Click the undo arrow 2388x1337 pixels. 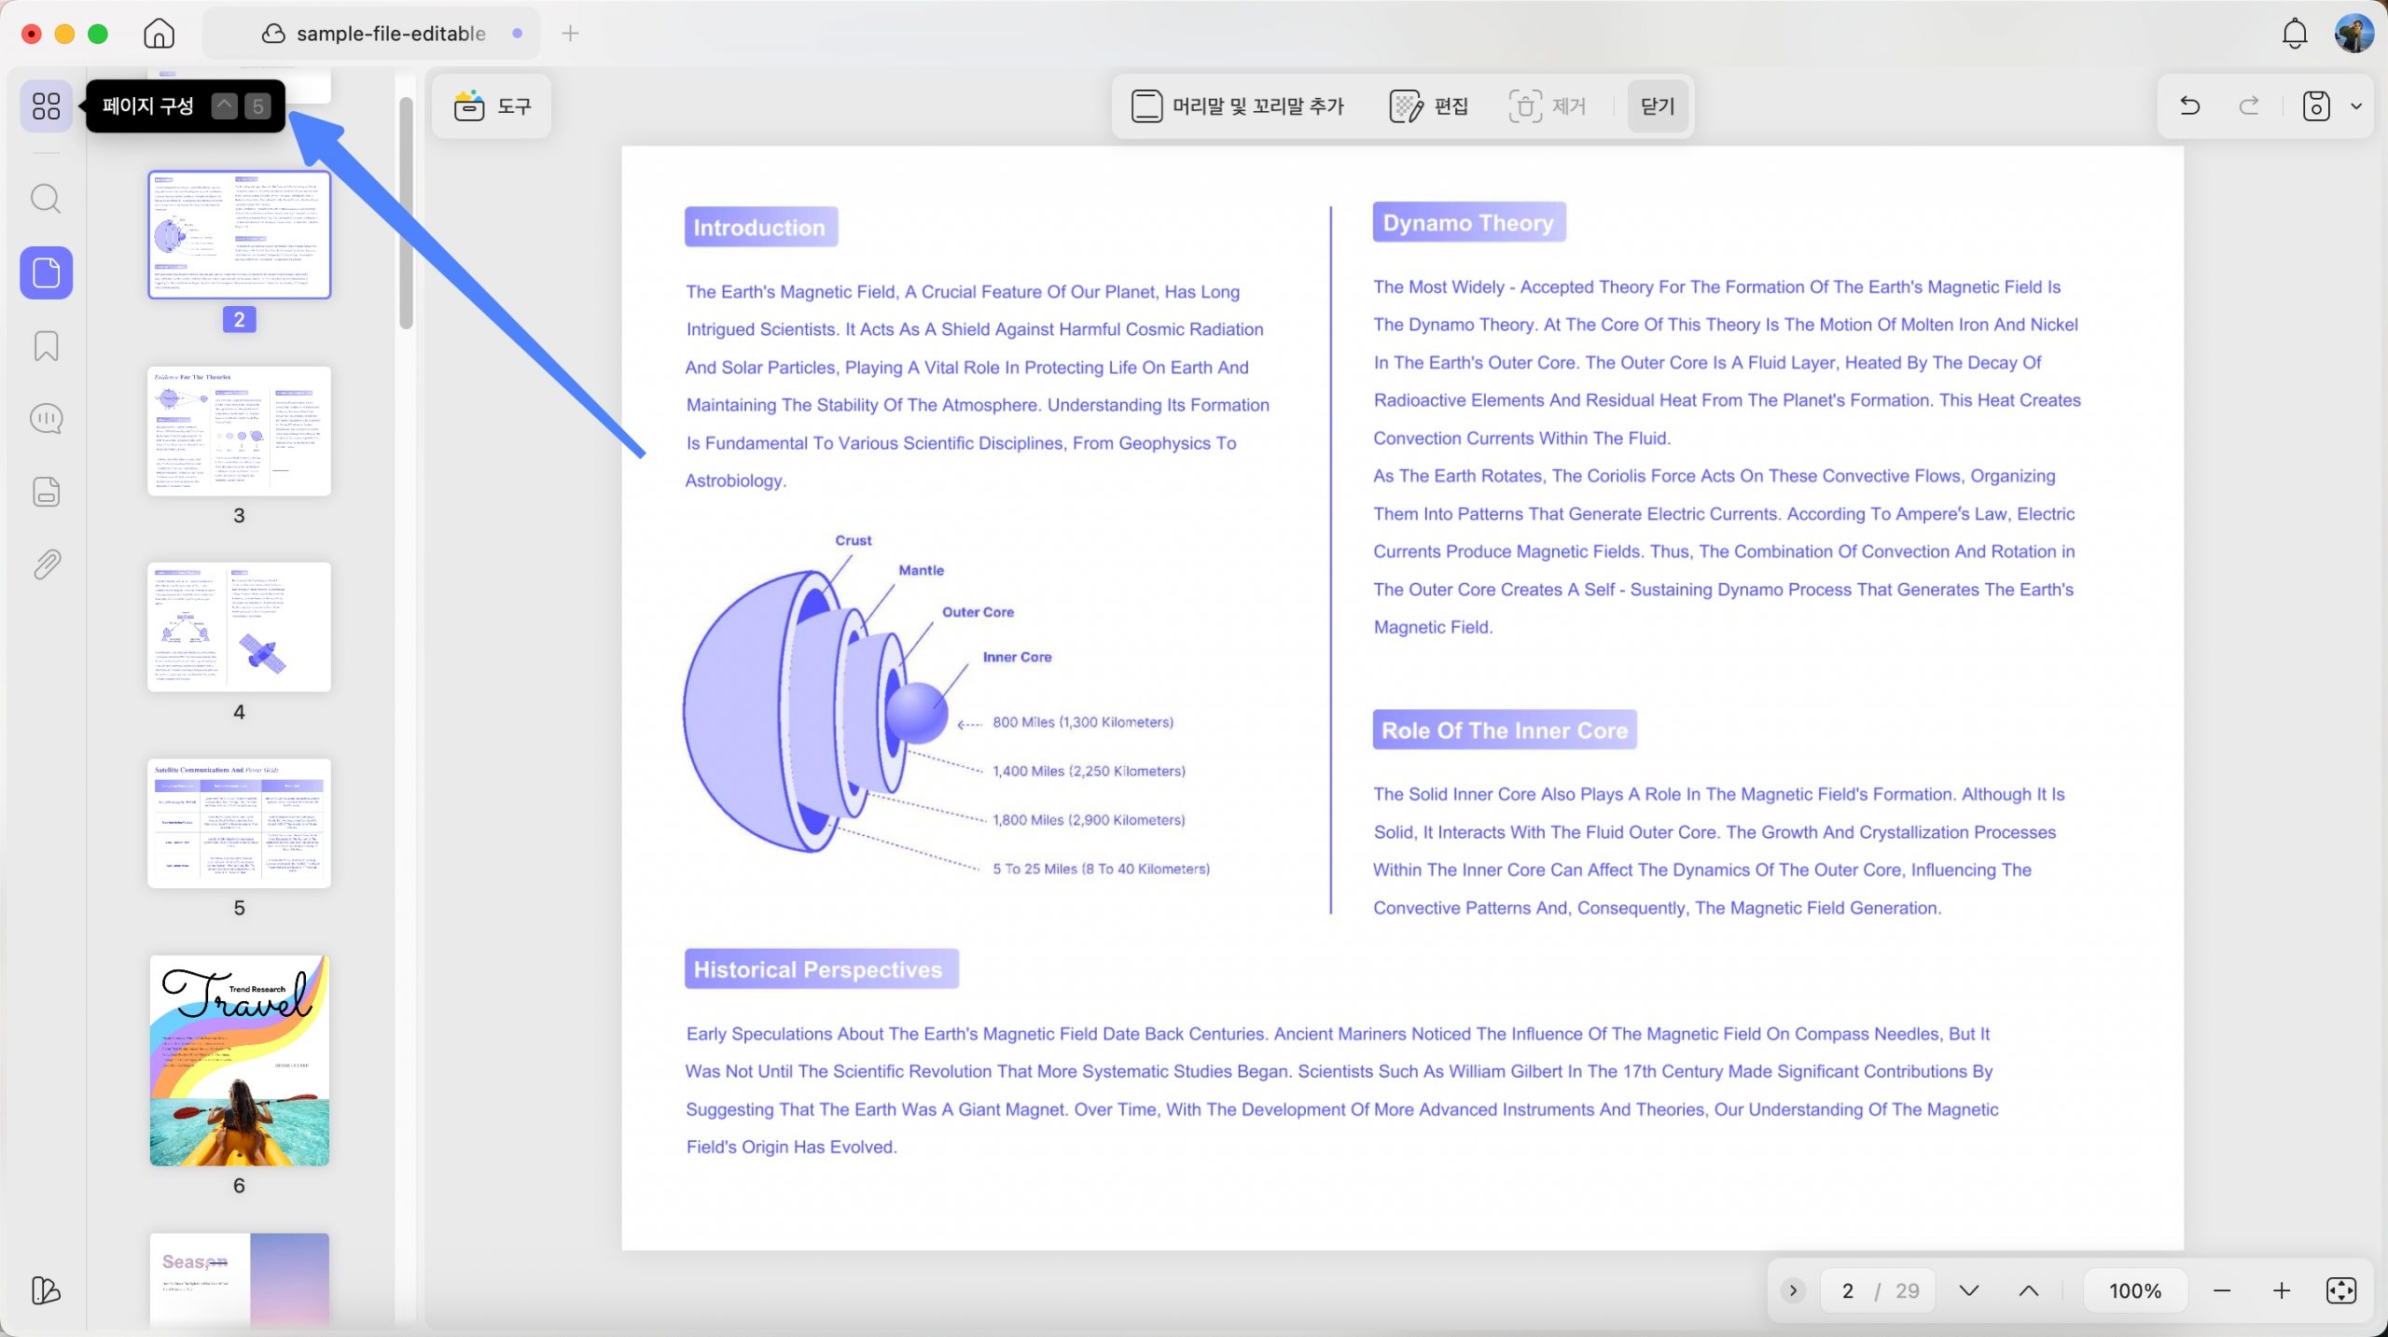click(2189, 105)
